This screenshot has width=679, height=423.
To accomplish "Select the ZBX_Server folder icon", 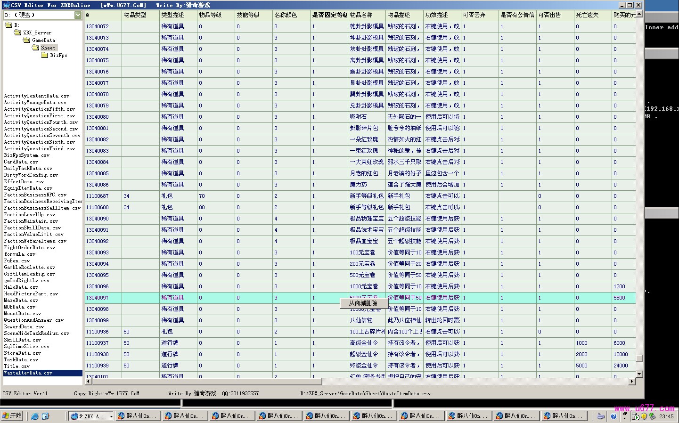I will coord(18,33).
